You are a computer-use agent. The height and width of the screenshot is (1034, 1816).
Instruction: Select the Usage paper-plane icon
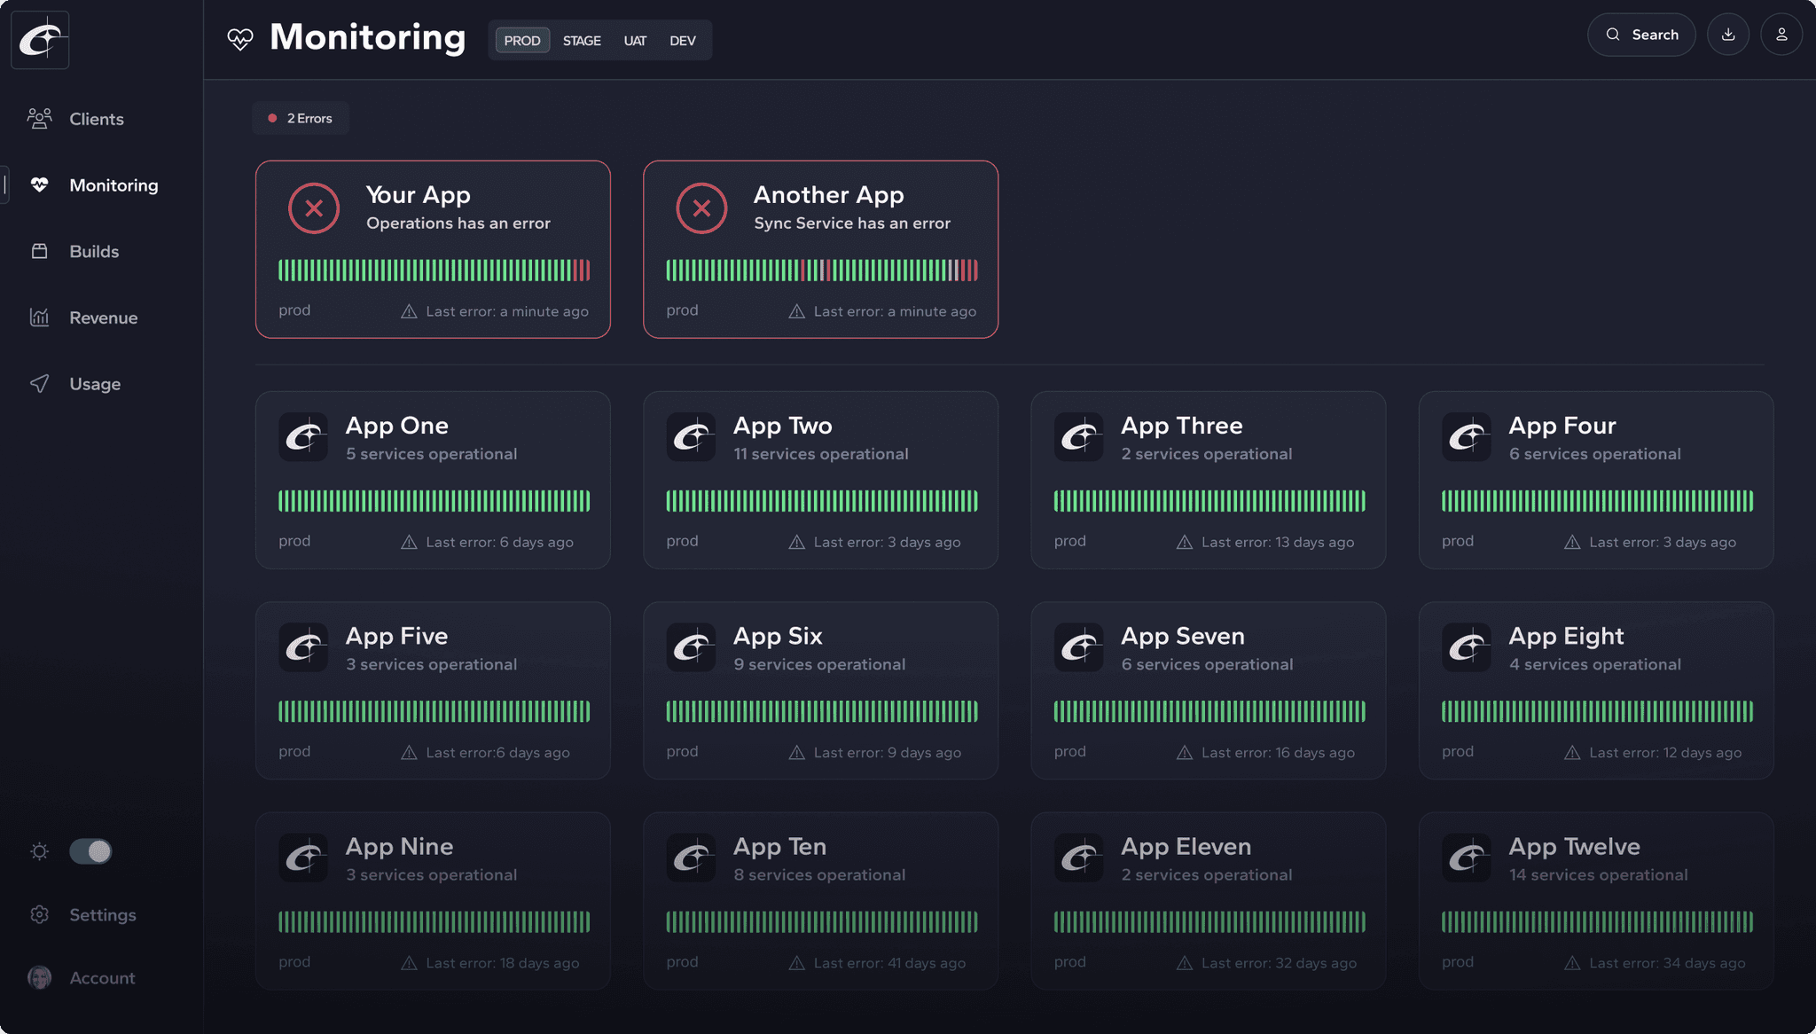[x=40, y=383]
